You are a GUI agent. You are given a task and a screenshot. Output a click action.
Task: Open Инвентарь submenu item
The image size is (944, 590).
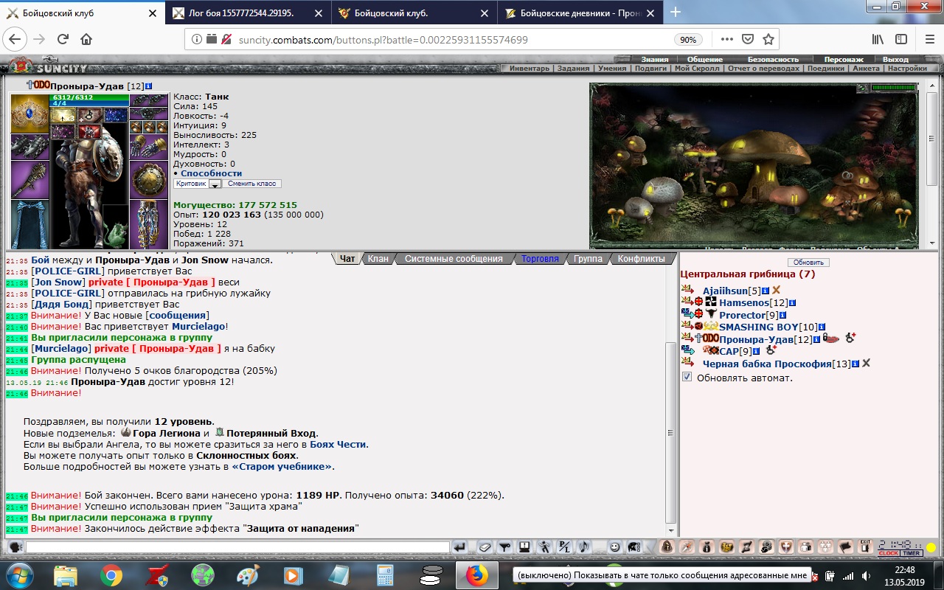[x=528, y=69]
